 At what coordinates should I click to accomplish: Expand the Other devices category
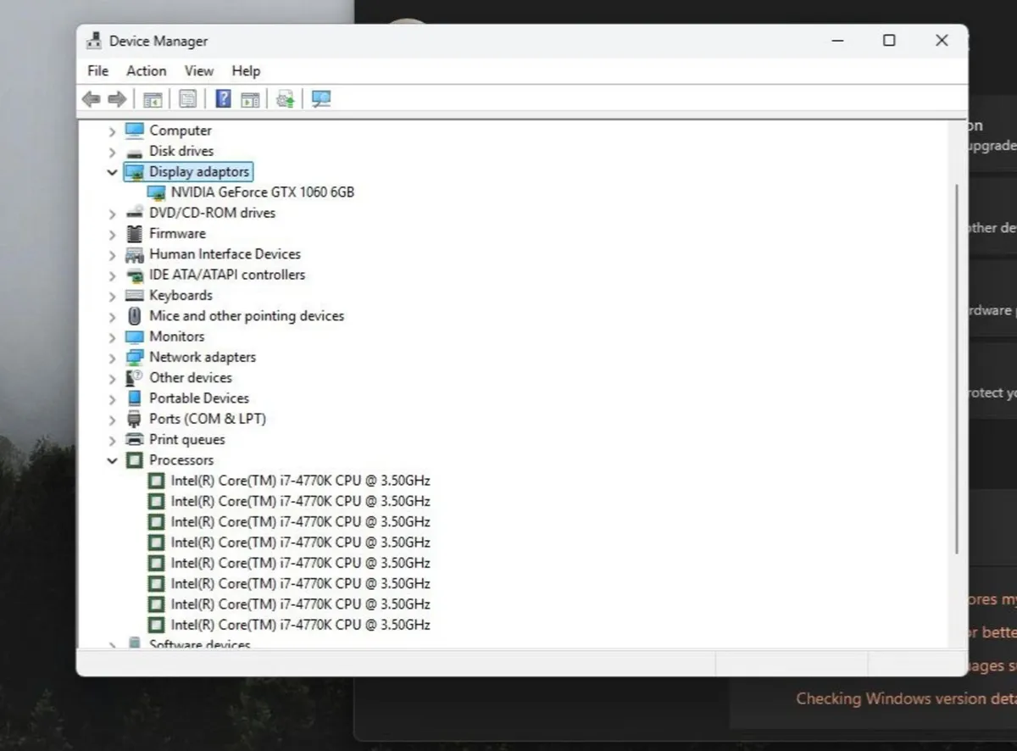coord(112,378)
